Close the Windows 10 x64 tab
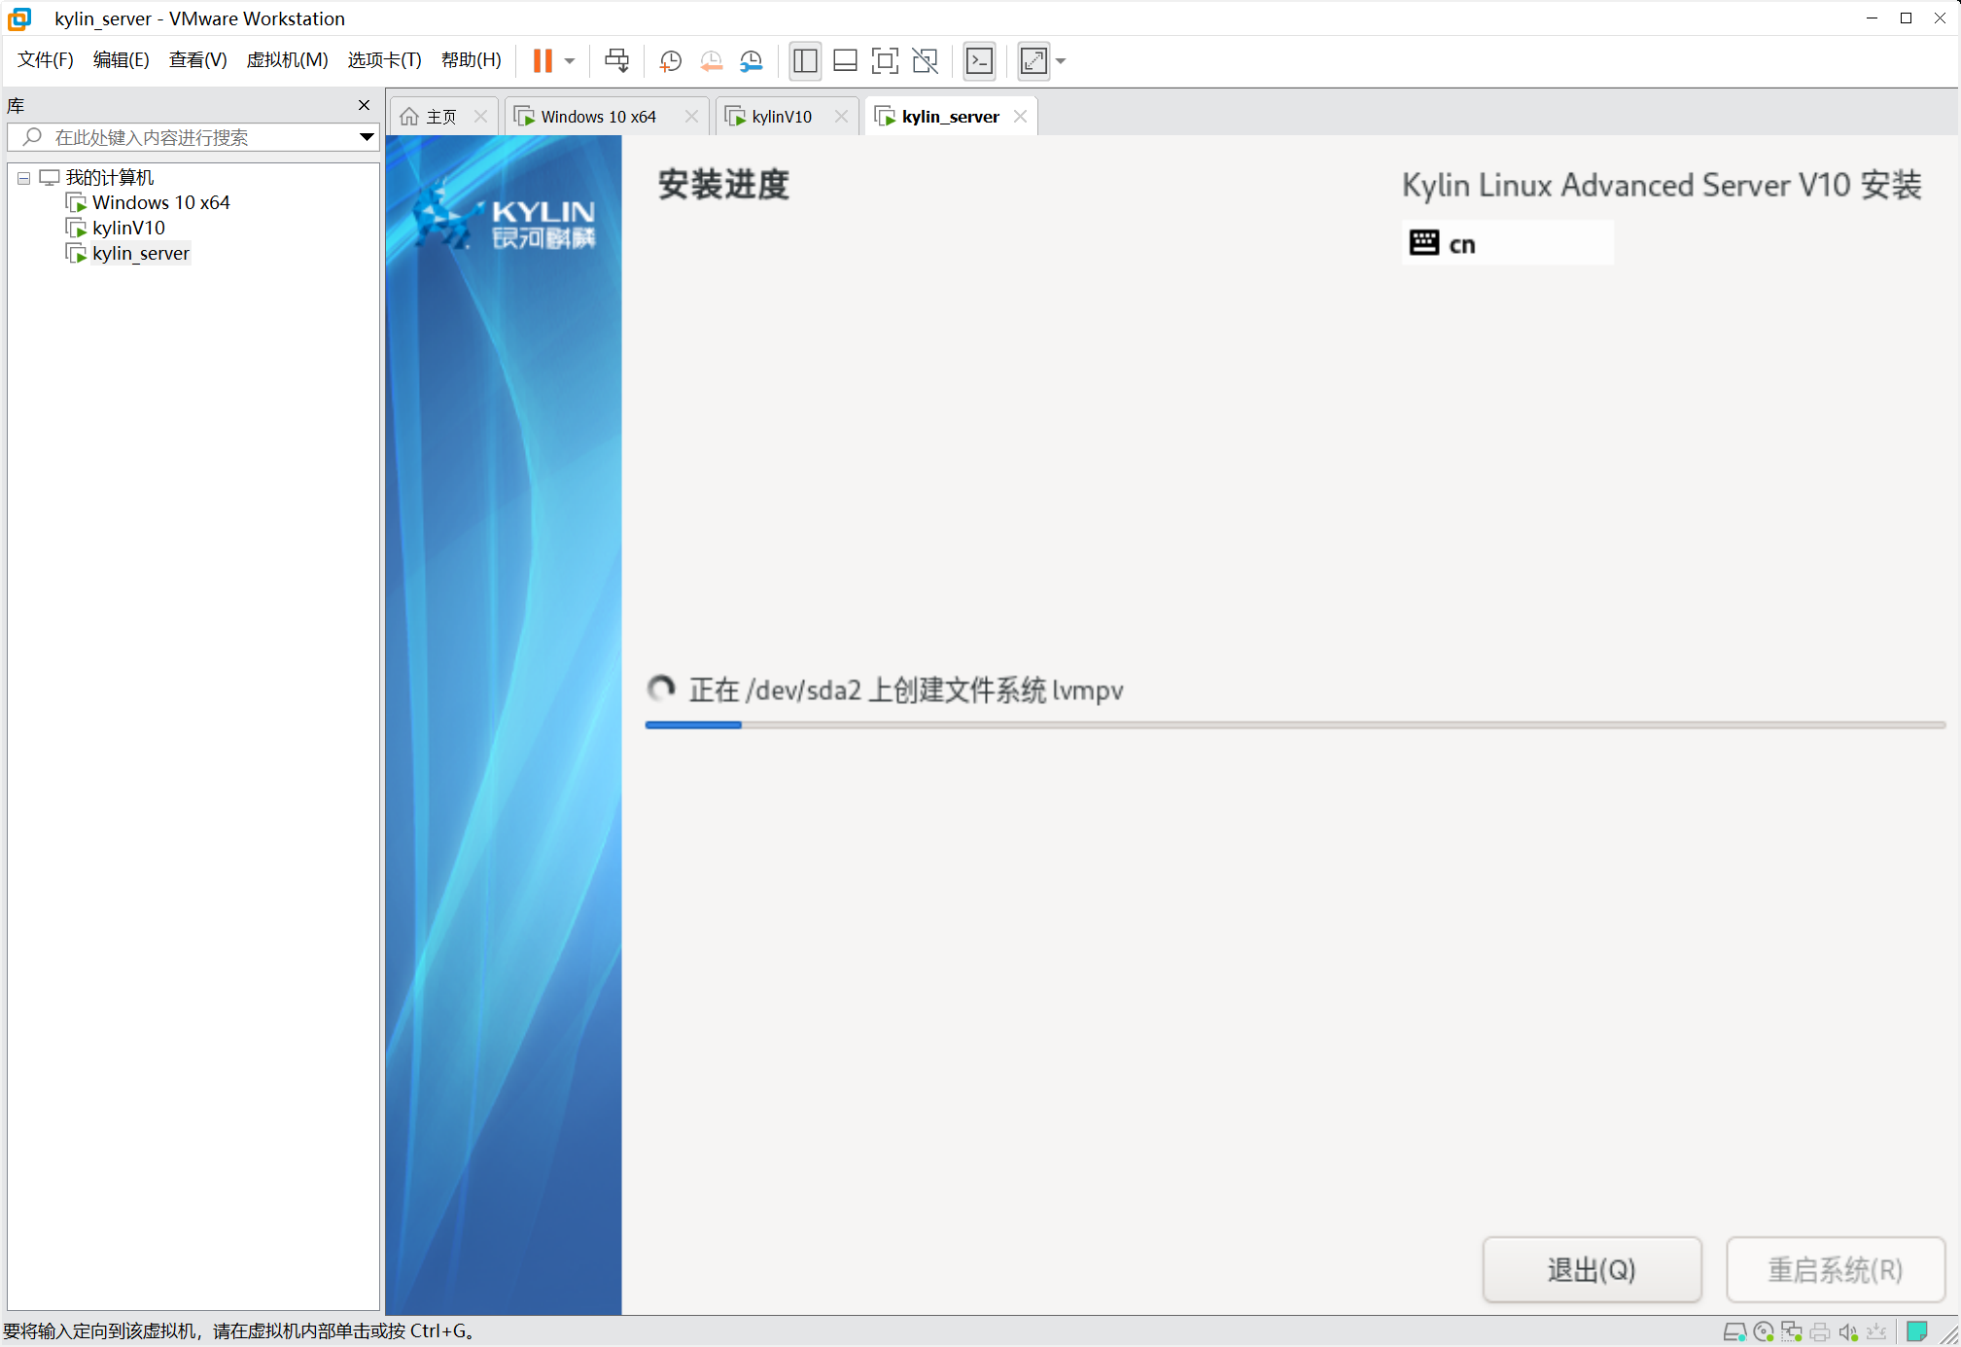Image resolution: width=1961 pixels, height=1347 pixels. click(x=691, y=117)
